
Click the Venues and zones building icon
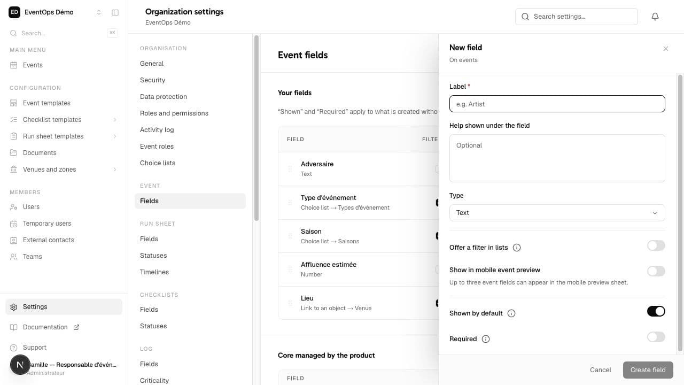14,170
